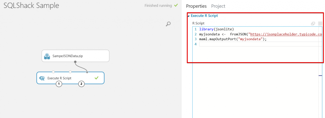Screen dimensions: 325x118
Task: Click the canvas search magnifier icon
Action: point(168,24)
